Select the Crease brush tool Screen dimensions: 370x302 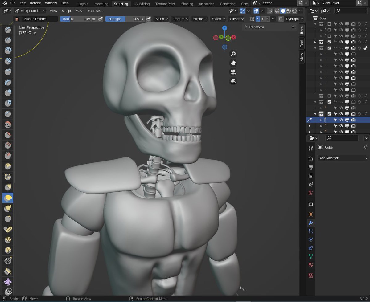click(x=8, y=114)
